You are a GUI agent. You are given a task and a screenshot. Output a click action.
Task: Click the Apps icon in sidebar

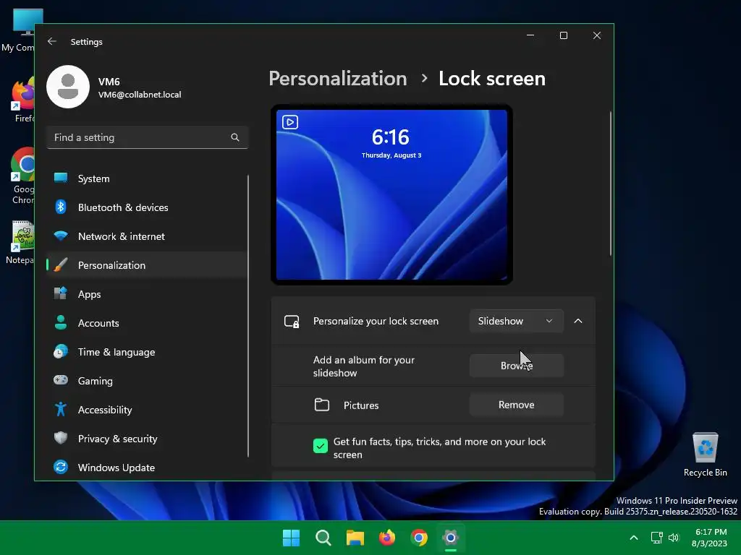coord(61,293)
